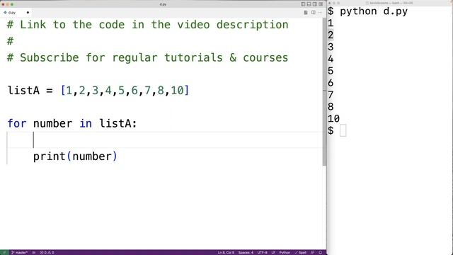Open Customize Layout icon in title bar
This screenshot has width=453, height=255.
[321, 4]
